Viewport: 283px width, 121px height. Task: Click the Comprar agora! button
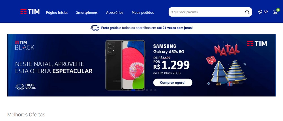pos(173,82)
